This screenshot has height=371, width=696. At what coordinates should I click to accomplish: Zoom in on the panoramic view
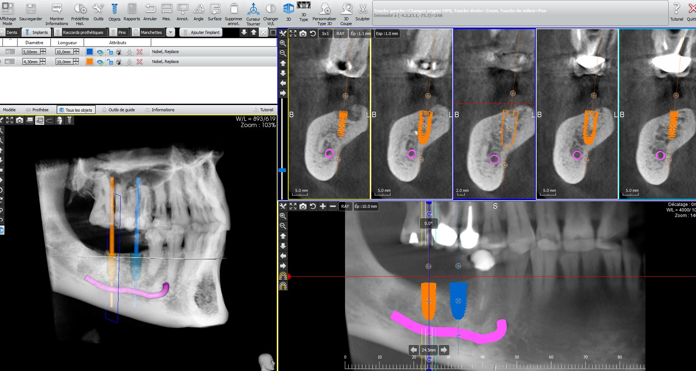coord(283,216)
